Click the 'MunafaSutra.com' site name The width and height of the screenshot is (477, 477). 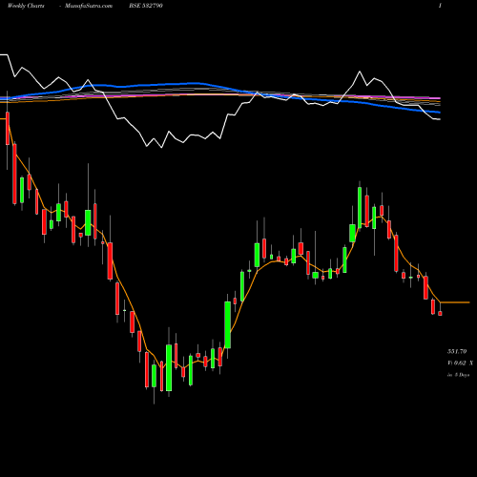click(x=89, y=6)
